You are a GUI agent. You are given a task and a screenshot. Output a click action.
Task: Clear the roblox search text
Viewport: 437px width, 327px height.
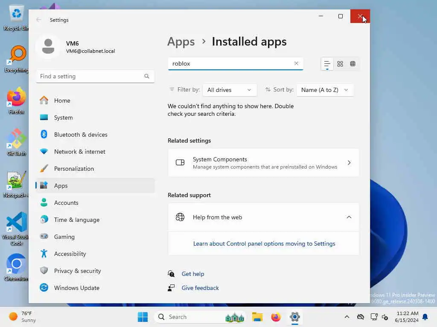pos(296,63)
